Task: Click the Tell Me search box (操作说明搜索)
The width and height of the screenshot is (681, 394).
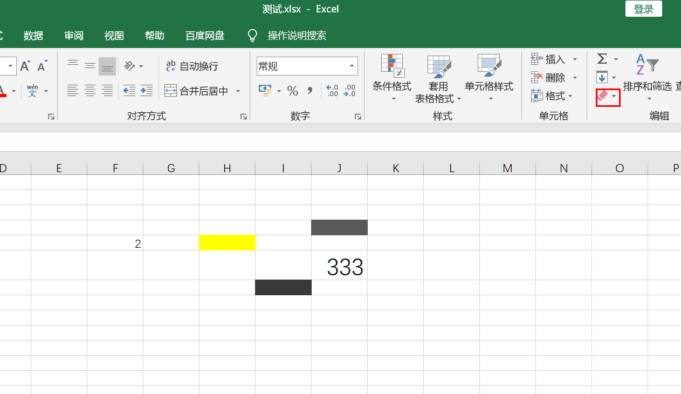Action: pos(297,36)
